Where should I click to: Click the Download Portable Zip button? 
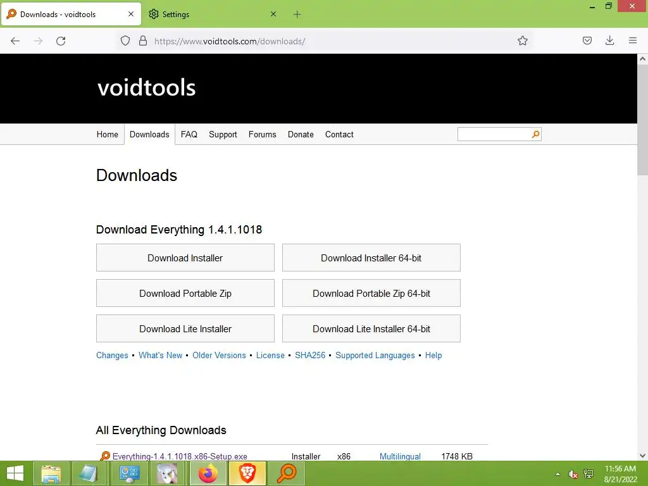click(x=185, y=294)
